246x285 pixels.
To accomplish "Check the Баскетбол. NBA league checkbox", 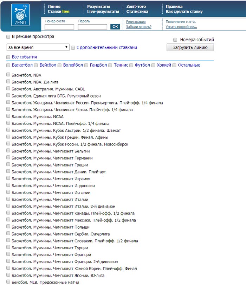I will pos(8,75).
